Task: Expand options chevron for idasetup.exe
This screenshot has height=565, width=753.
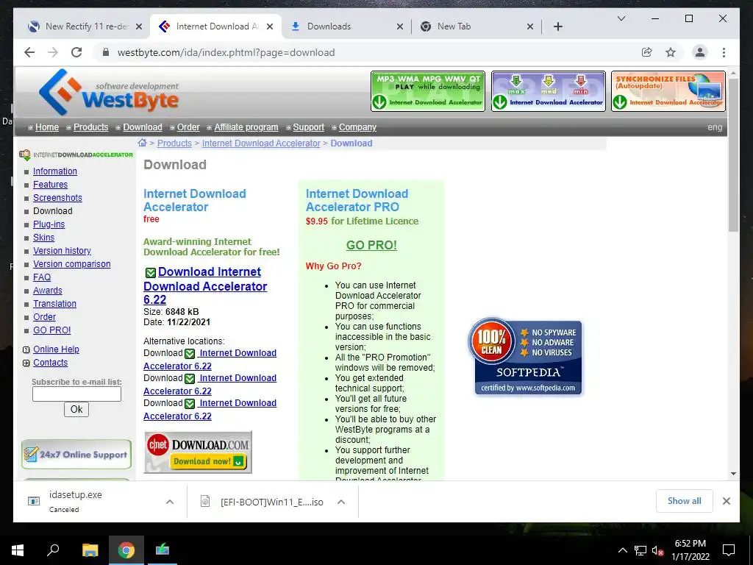Action: [170, 502]
